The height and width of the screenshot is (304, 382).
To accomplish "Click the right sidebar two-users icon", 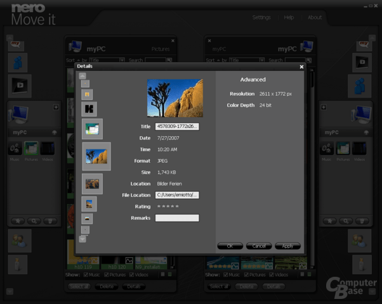I will [x=360, y=241].
